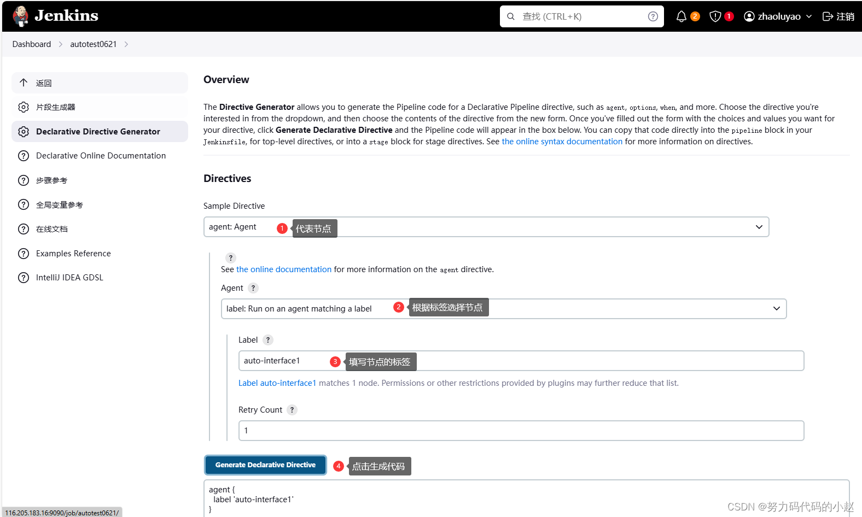Click help icon beside IntelliJ IDEA GDSL
The image size is (862, 517).
tap(24, 278)
